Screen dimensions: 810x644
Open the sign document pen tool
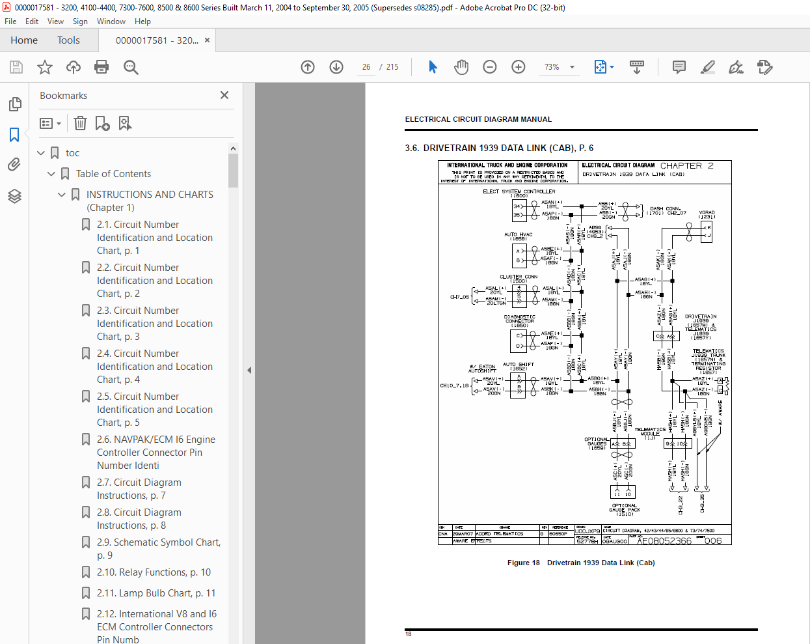pos(736,67)
